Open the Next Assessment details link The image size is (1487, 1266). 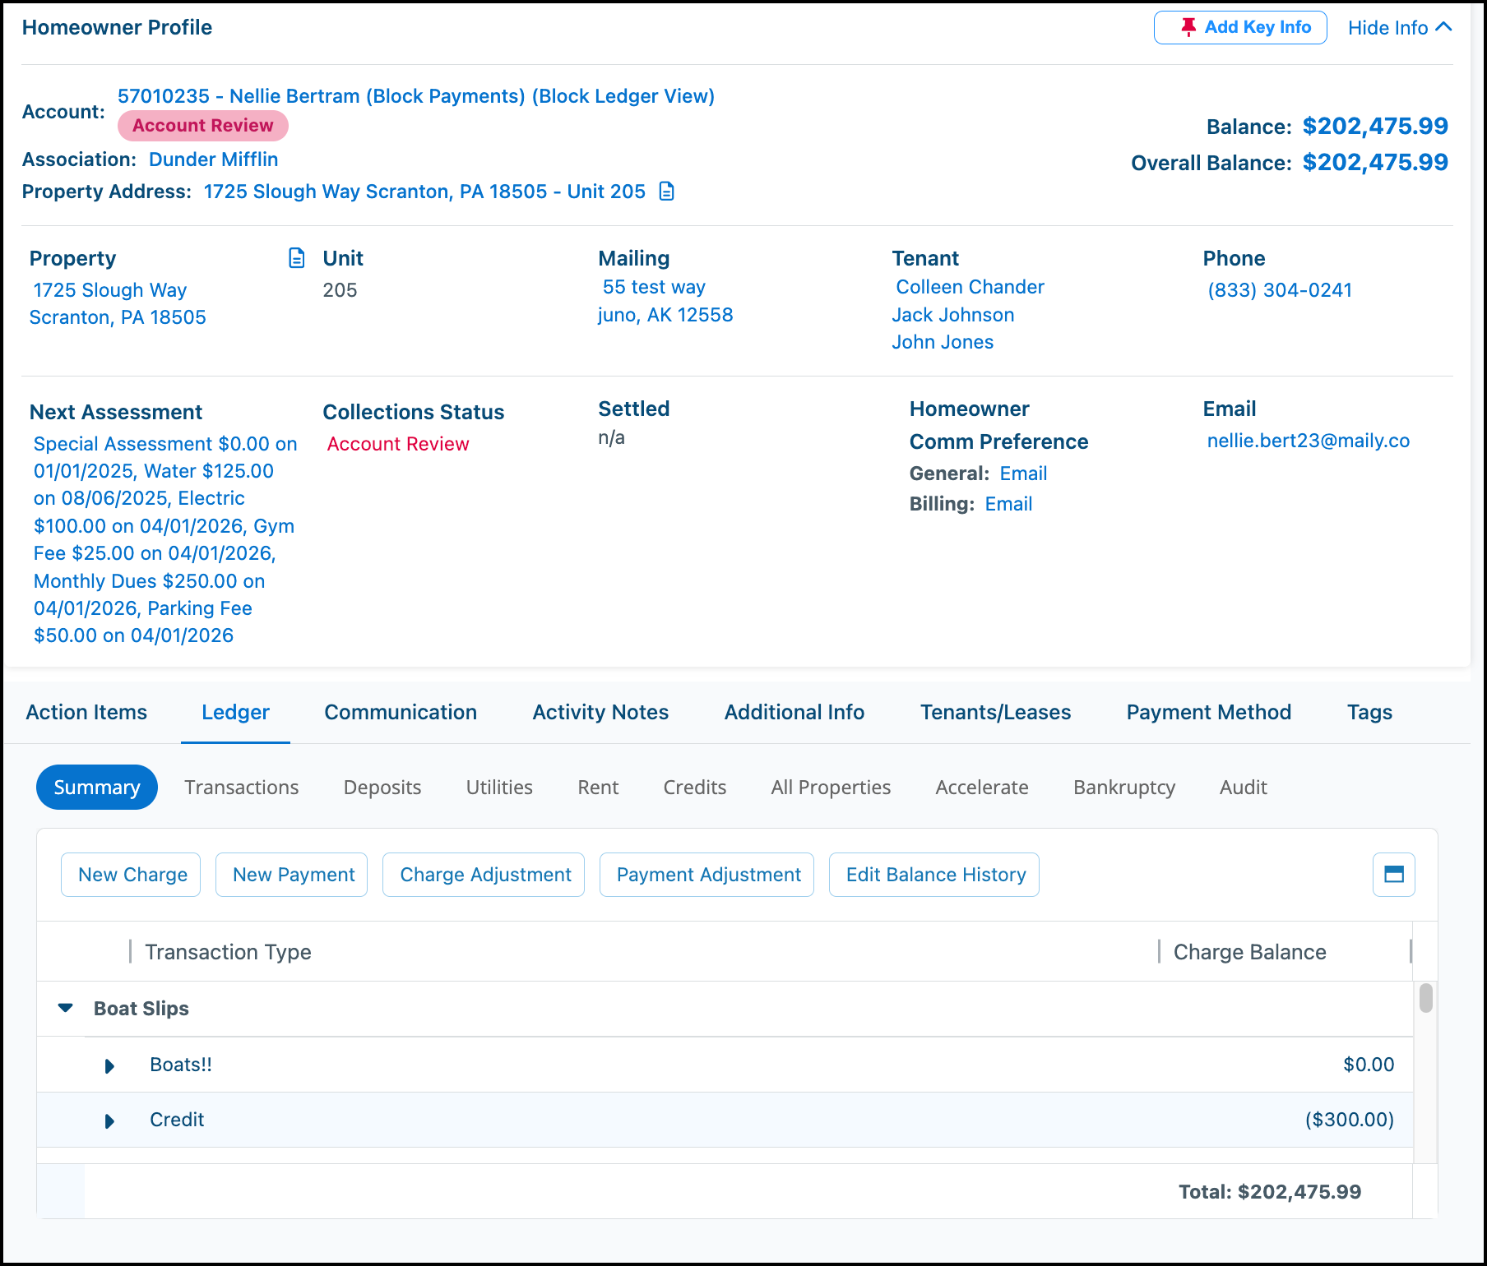(x=164, y=539)
